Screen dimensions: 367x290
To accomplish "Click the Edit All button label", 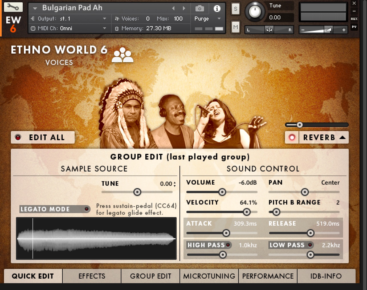I will 47,138.
